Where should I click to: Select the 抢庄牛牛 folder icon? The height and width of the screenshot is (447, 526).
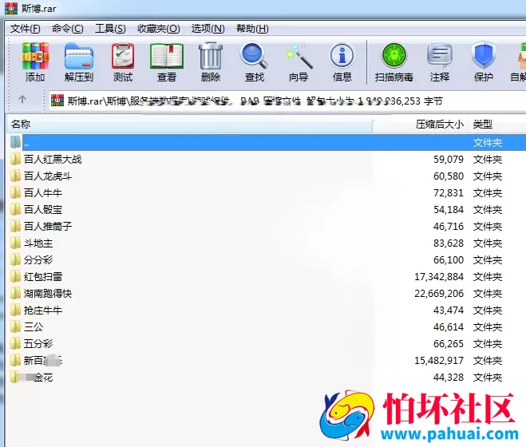coord(15,310)
